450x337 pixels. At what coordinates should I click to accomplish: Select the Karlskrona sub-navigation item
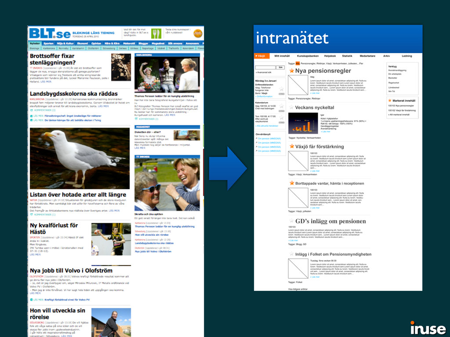click(x=49, y=48)
